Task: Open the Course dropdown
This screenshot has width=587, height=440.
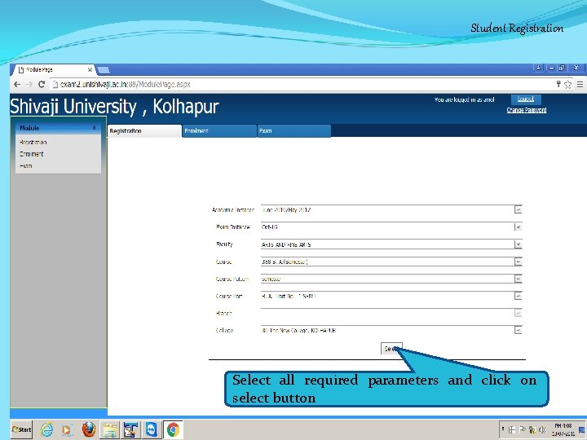Action: (x=519, y=262)
